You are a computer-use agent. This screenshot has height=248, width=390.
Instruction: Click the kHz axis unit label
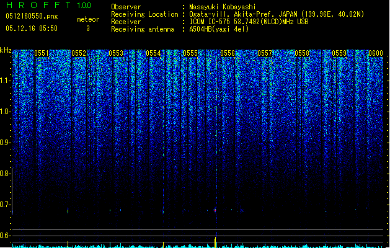pos(6,50)
